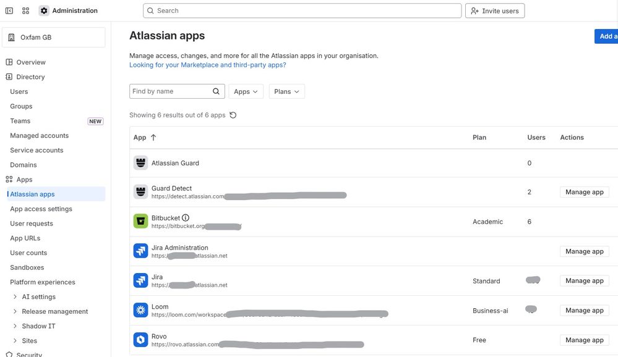Click Manage app for Jira Administration

coord(584,251)
